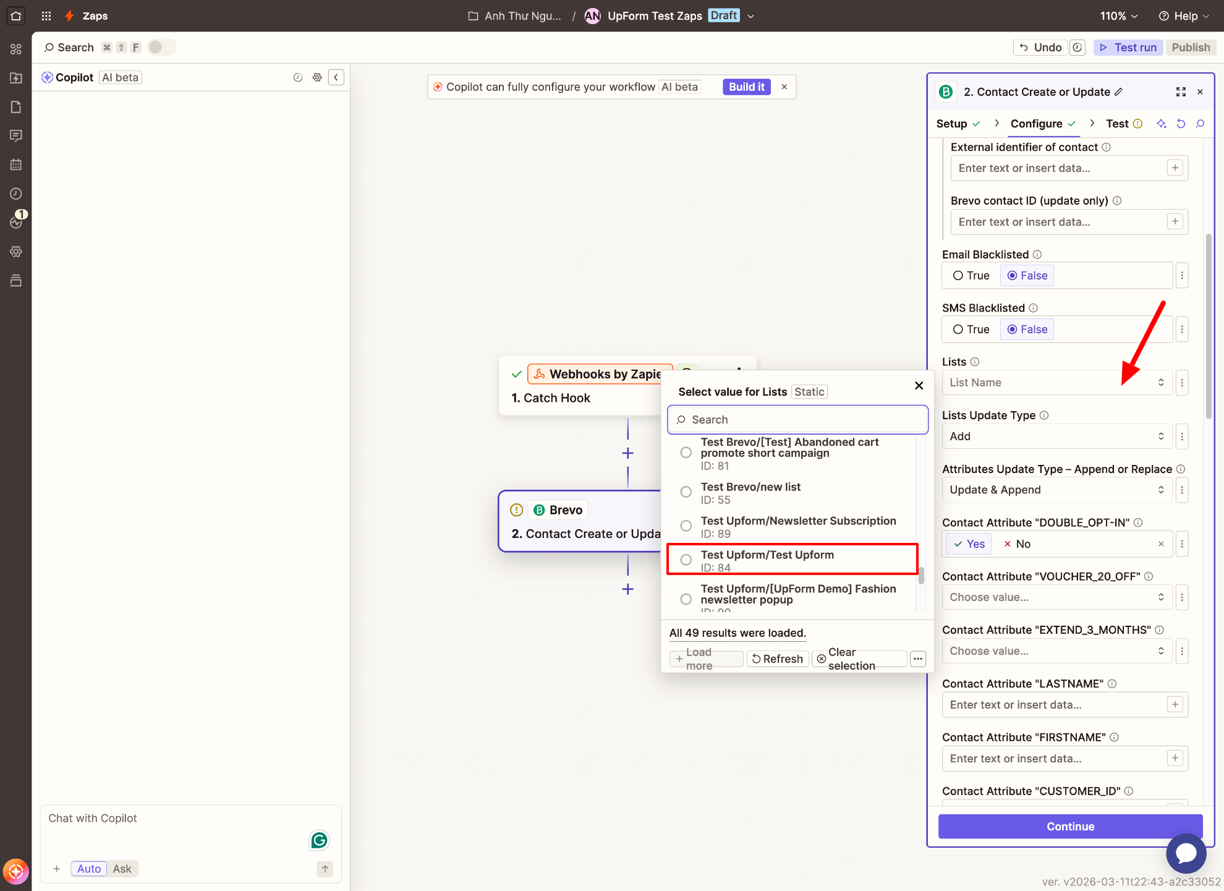Viewport: 1224px width, 891px height.
Task: Open the left sidebar comments icon
Action: (x=16, y=135)
